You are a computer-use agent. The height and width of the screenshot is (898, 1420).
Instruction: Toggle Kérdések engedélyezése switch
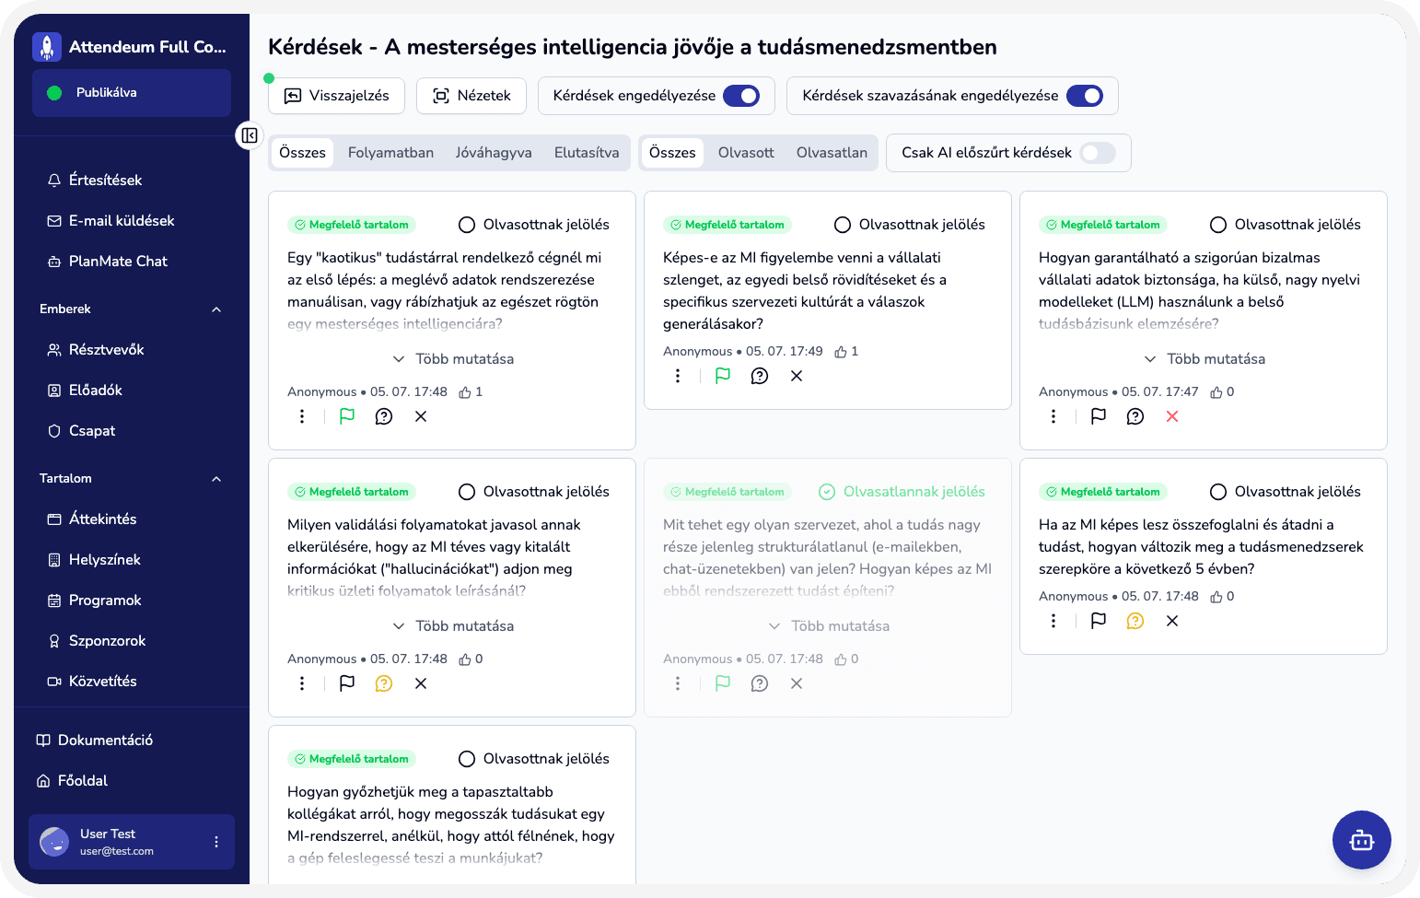741,96
